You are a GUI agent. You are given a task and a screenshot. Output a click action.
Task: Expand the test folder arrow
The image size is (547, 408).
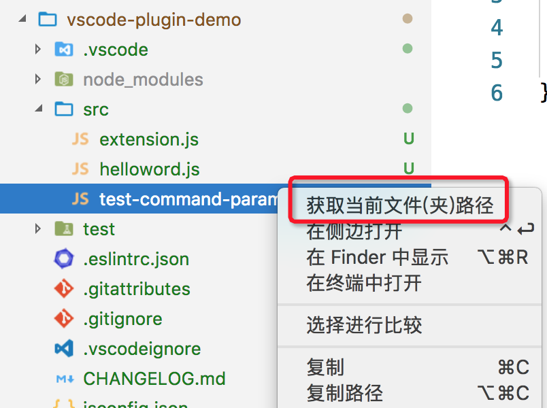[x=39, y=229]
